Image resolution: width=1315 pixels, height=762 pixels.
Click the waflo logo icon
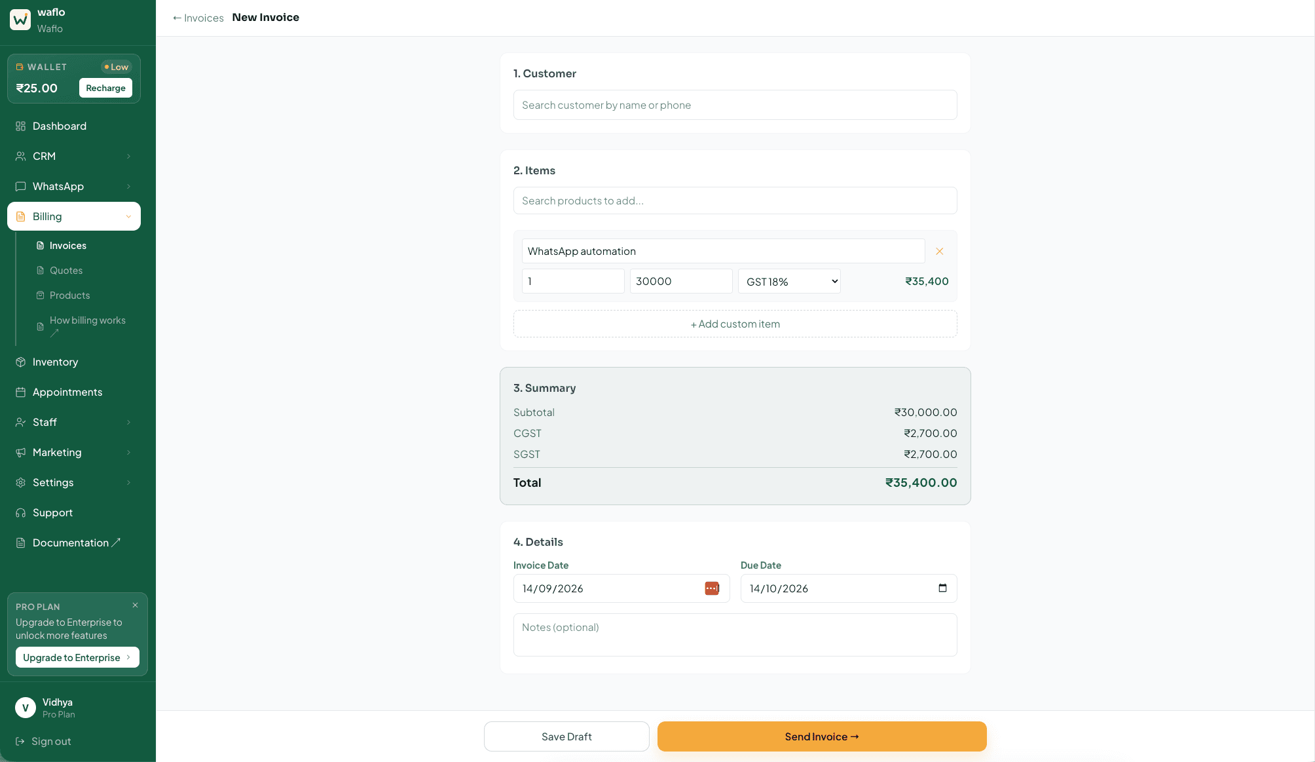[20, 20]
